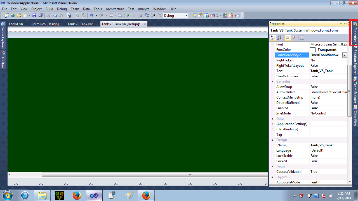Open the Toolbox side tab
This screenshot has width=358, height=201.
tap(3, 60)
